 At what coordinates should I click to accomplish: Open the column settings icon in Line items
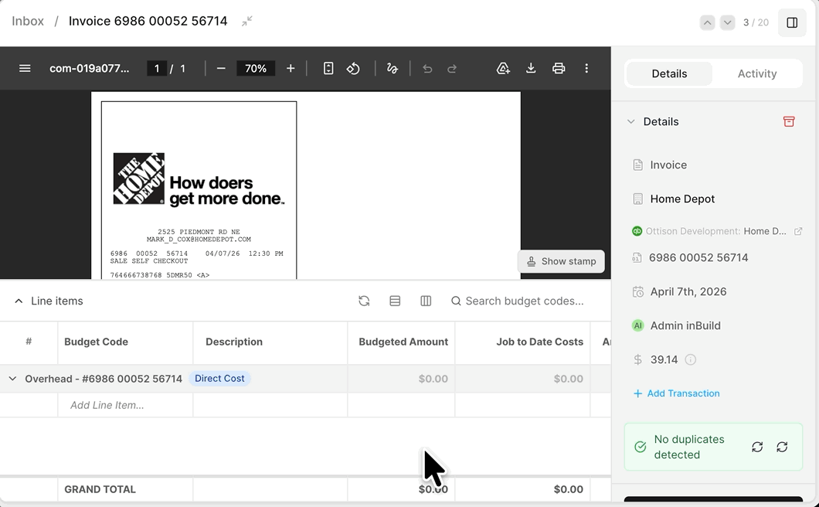(426, 301)
